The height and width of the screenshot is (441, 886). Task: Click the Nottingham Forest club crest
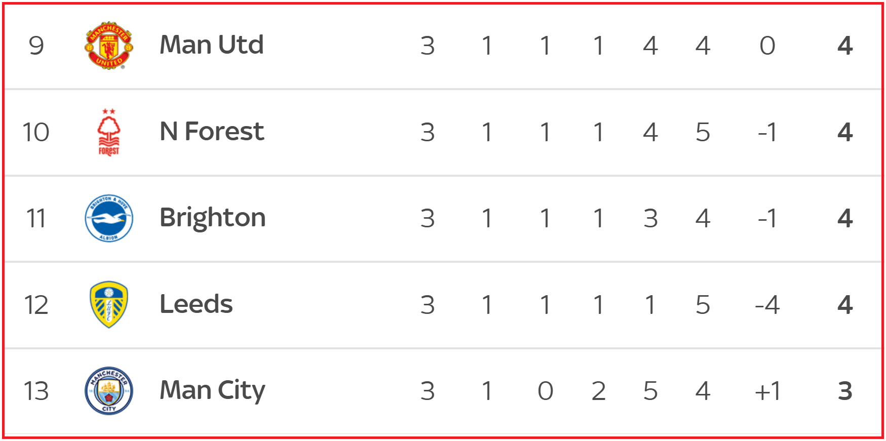108,132
